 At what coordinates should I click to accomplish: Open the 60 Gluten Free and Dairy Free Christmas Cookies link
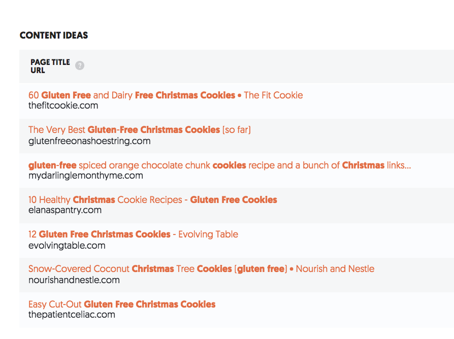131,95
